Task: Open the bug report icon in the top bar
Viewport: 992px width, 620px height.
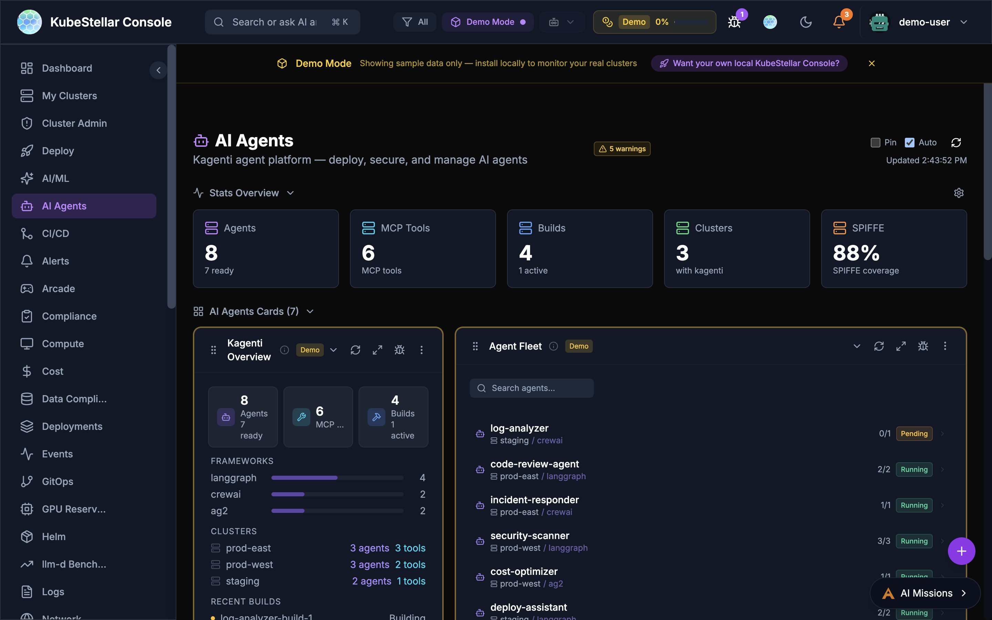Action: point(734,22)
